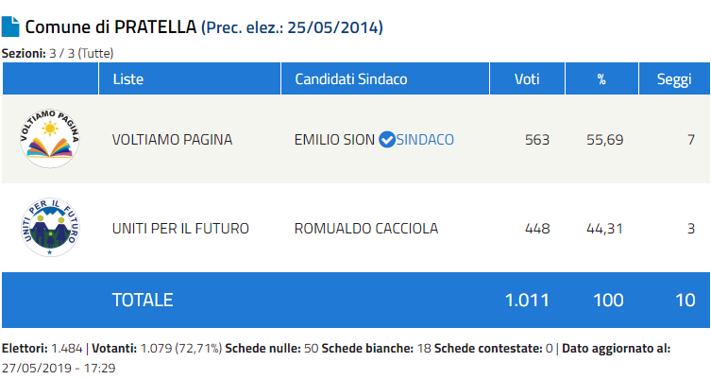
Task: Click the Uniti per il Futuro logo
Action: pos(50,229)
